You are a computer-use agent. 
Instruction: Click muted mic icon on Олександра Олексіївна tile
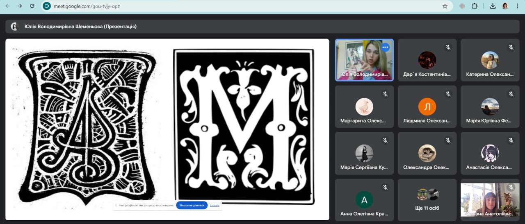[448, 140]
